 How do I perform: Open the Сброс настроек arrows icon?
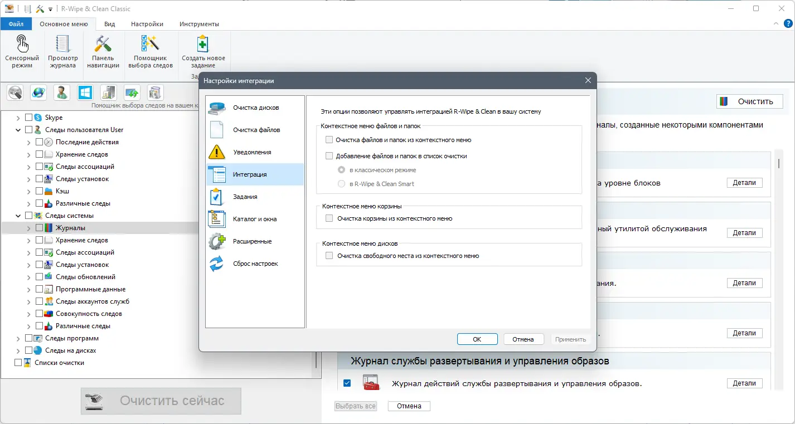pos(217,263)
